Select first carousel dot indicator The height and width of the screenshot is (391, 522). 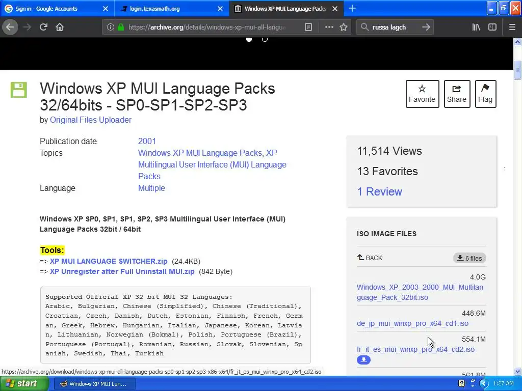click(249, 39)
